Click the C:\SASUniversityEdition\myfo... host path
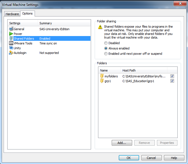This screenshot has width=188, height=164. pyautogui.click(x=144, y=76)
